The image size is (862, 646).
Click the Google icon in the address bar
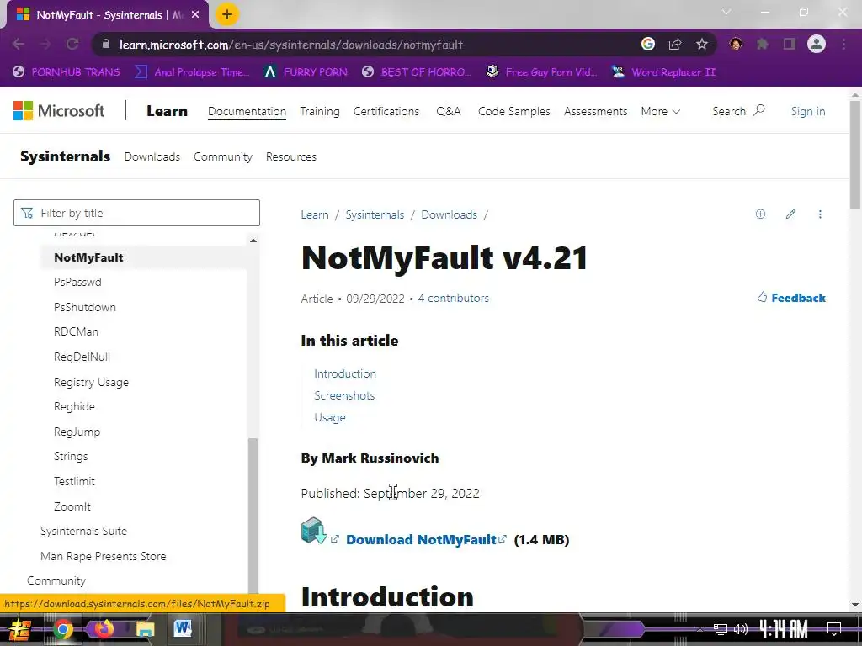tap(648, 44)
